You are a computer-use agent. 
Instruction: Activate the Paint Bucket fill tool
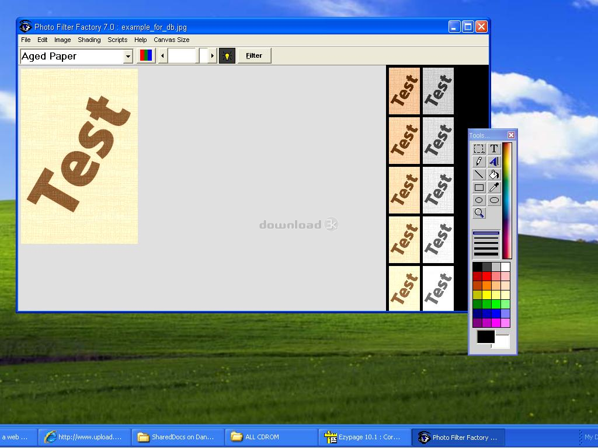click(494, 174)
